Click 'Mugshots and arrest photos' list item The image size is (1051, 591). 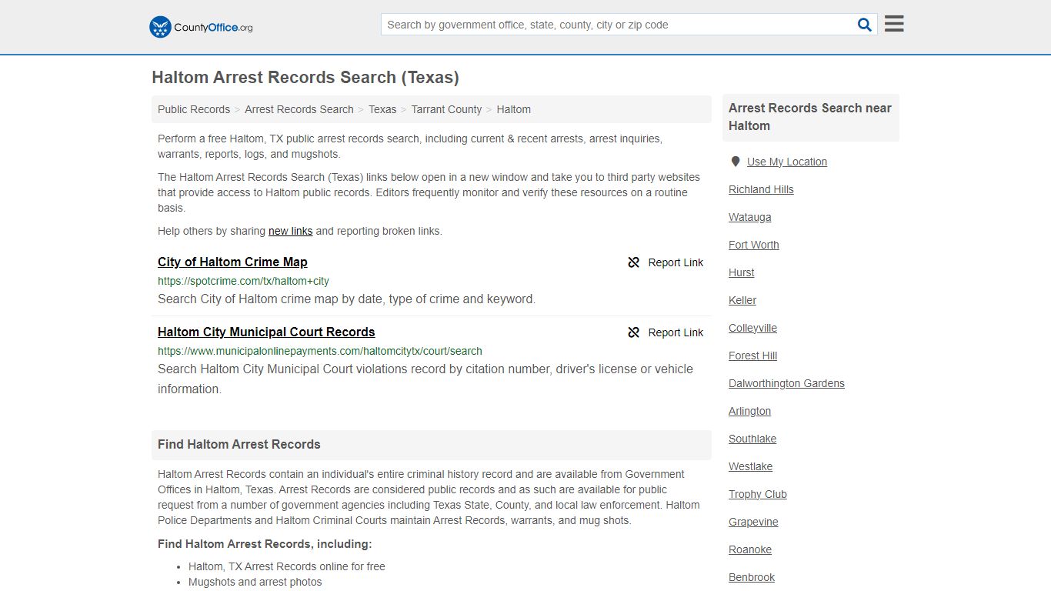[255, 582]
